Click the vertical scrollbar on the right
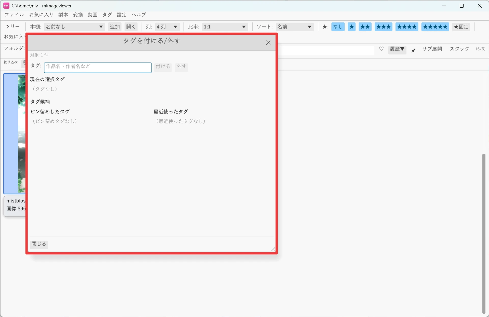 pos(484,233)
